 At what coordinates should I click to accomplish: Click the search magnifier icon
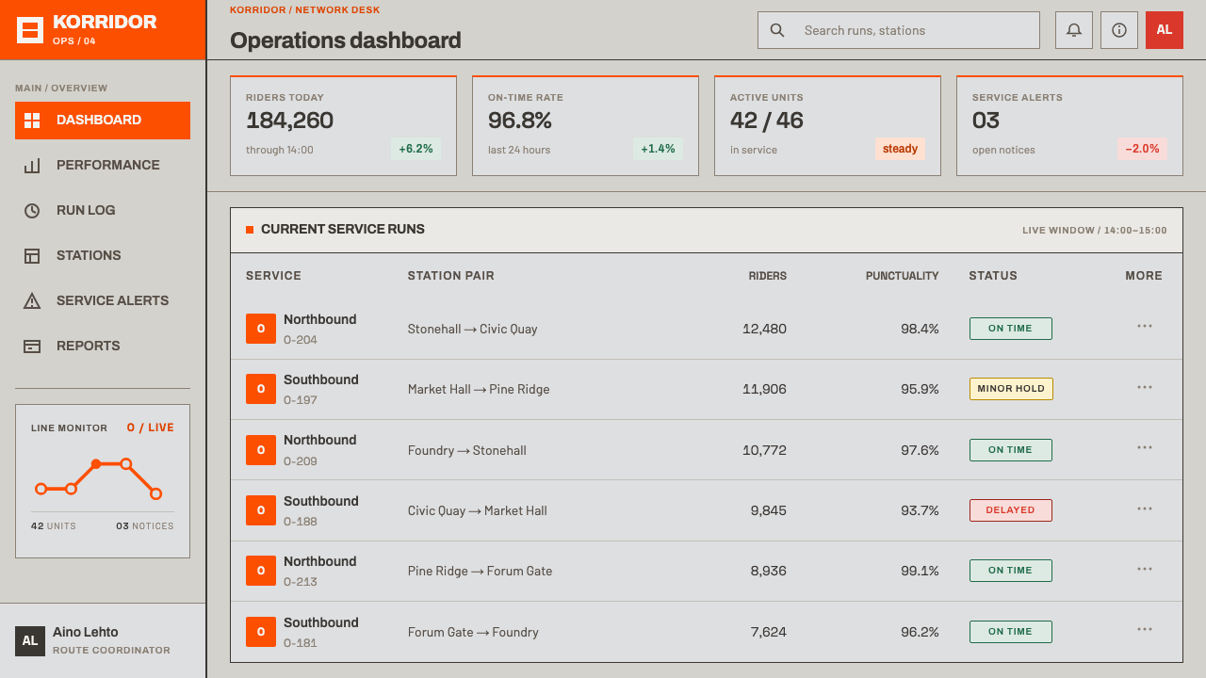click(777, 30)
